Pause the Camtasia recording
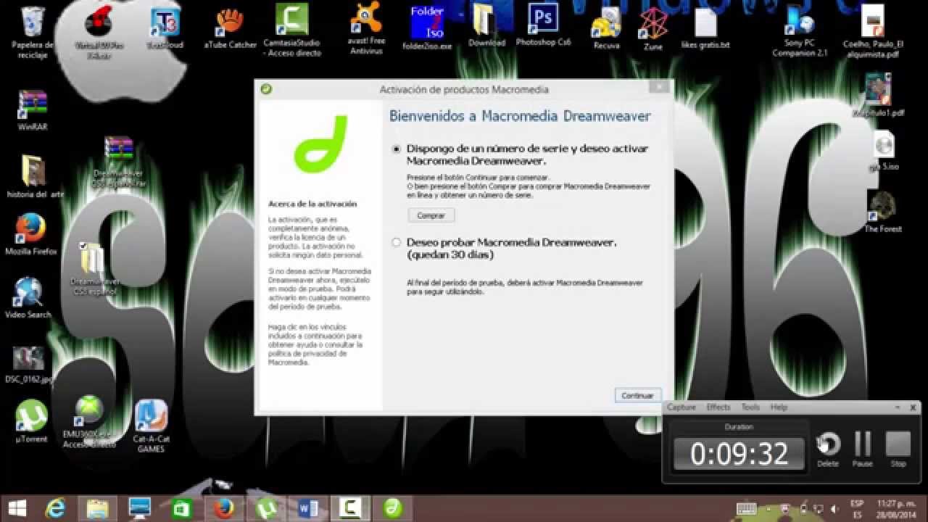This screenshot has height=522, width=928. coord(863,449)
